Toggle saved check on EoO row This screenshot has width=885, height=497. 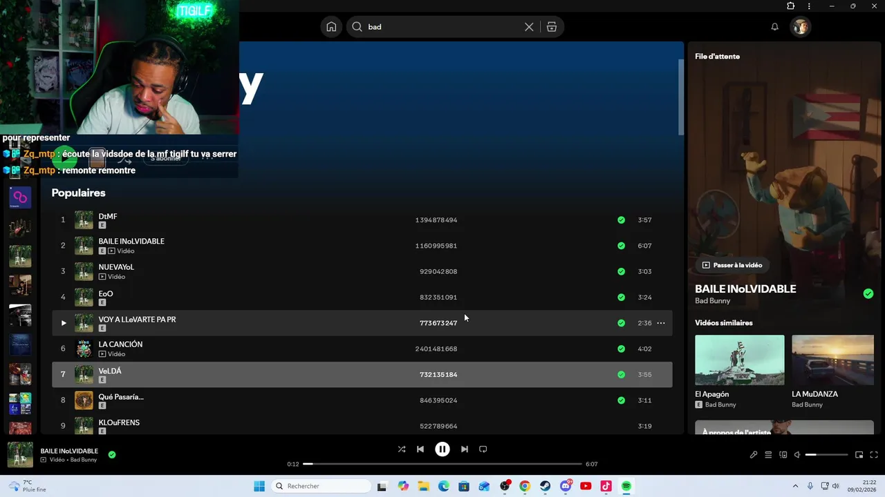coord(621,298)
